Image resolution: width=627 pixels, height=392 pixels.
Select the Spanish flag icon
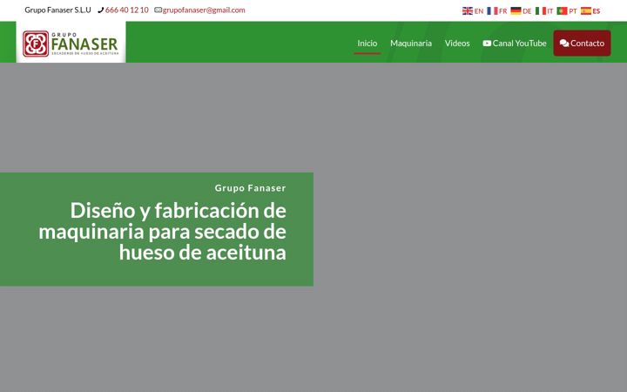[586, 10]
